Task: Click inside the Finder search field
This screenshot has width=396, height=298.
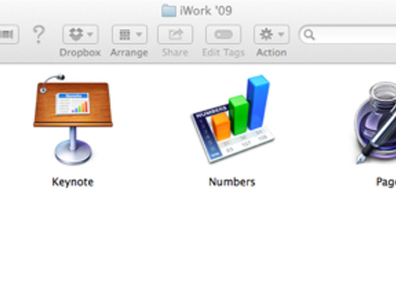Action: [x=348, y=35]
